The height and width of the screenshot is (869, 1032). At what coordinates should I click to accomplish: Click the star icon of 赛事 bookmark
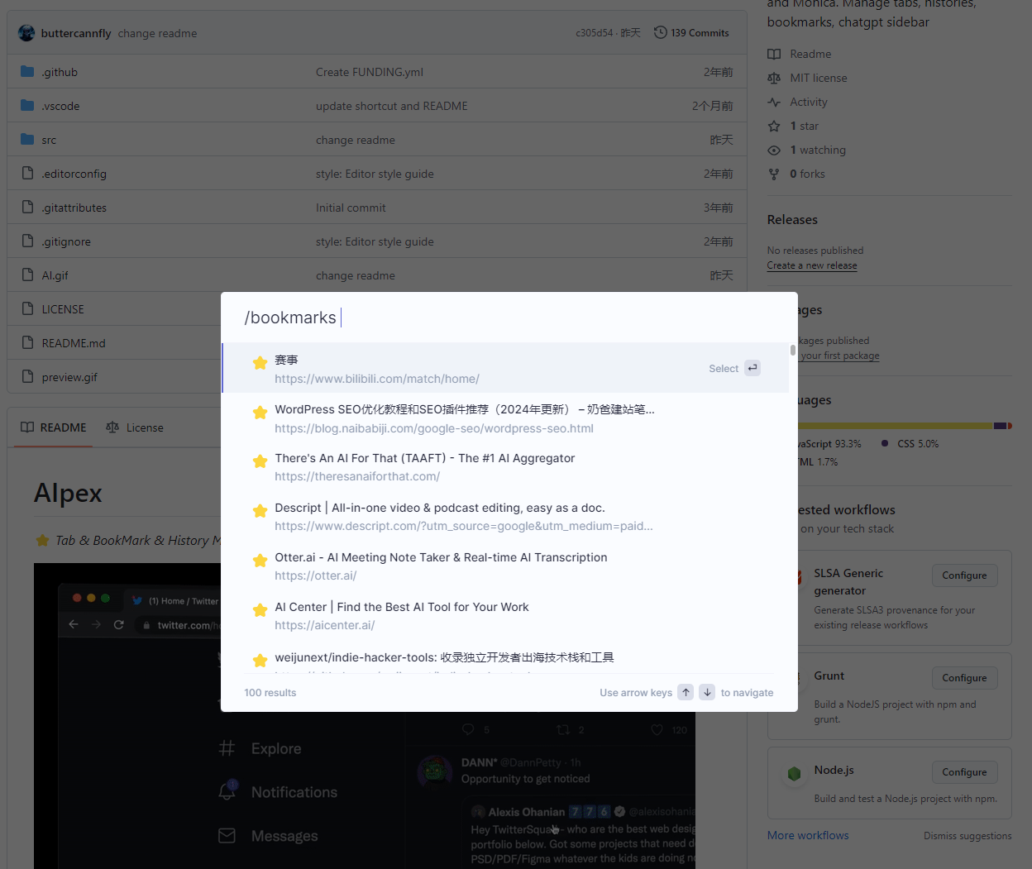260,362
